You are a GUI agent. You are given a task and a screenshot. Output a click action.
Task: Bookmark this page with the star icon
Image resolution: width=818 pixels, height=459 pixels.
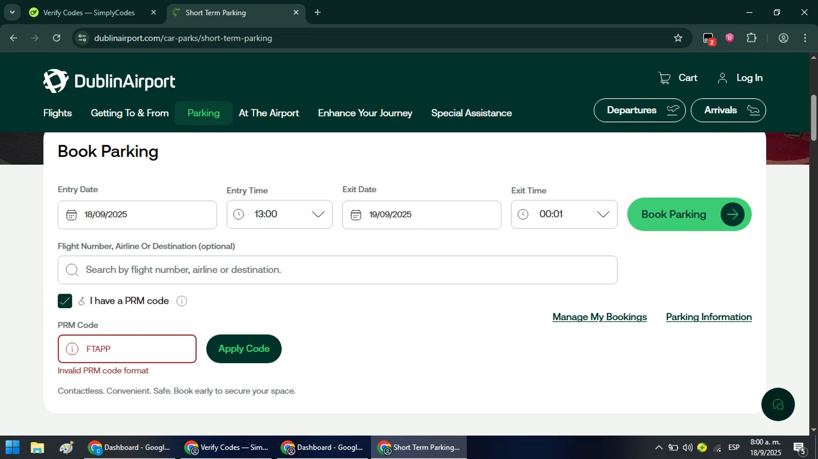[x=678, y=38]
